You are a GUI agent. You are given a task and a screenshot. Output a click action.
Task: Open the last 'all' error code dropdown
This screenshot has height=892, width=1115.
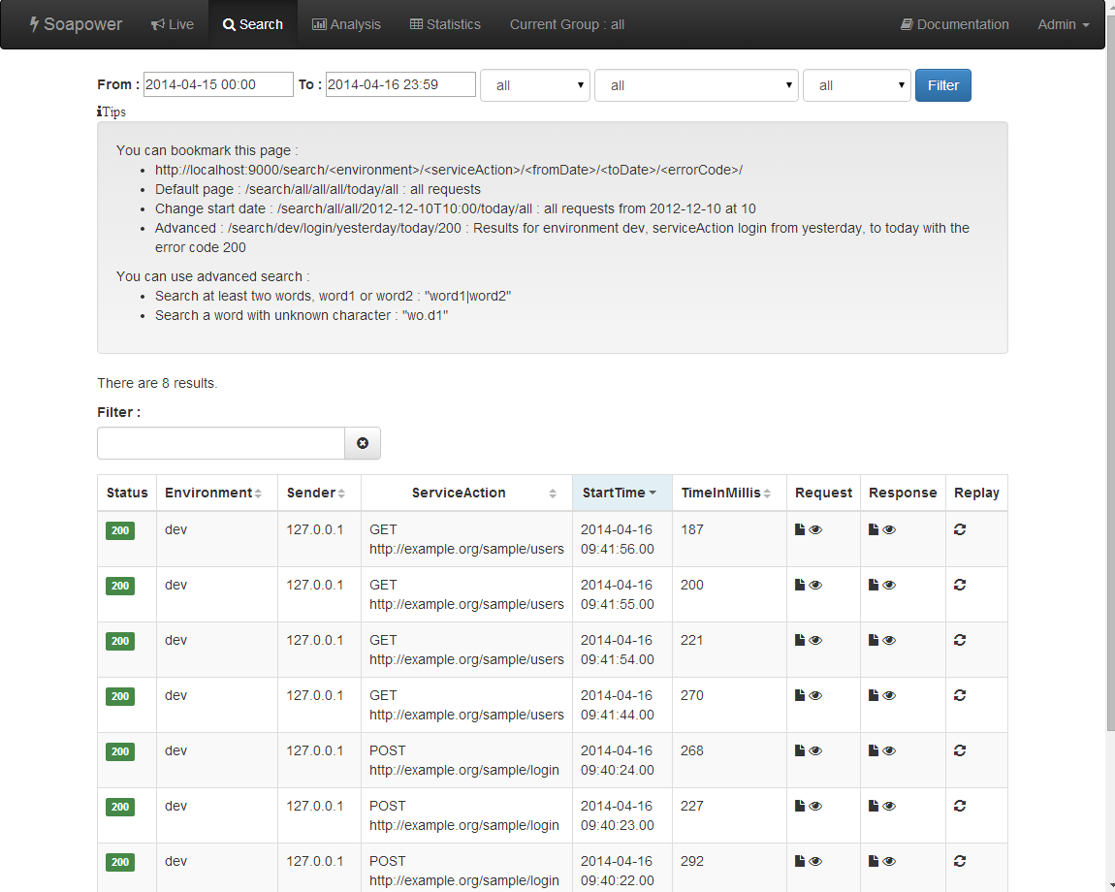click(857, 85)
